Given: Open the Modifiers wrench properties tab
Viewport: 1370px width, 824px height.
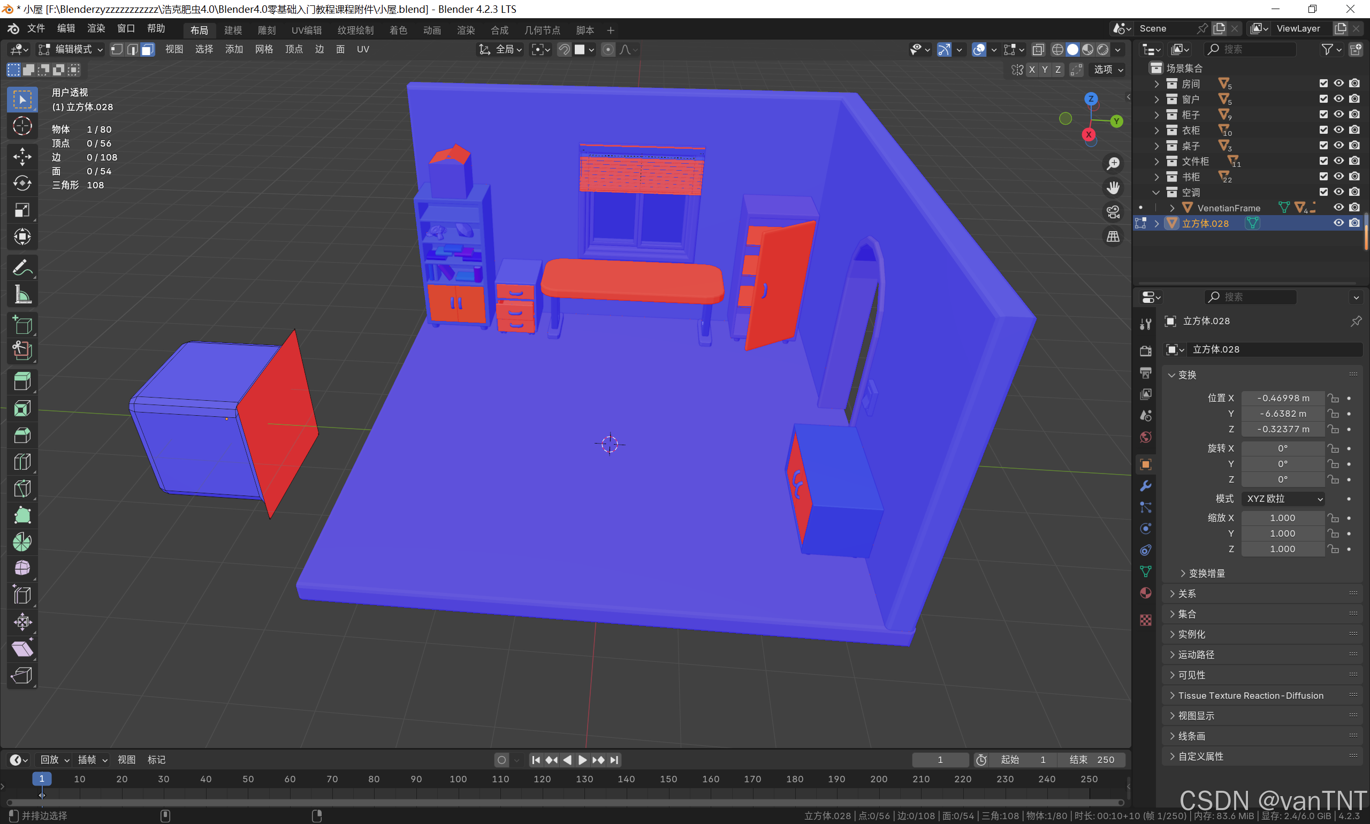Looking at the screenshot, I should pos(1145,486).
